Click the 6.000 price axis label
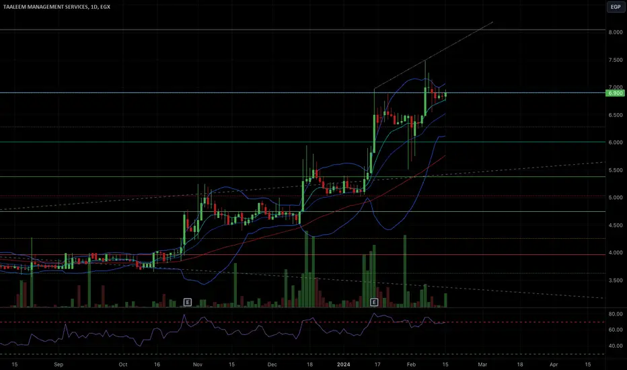This screenshot has height=370, width=627. (x=616, y=143)
